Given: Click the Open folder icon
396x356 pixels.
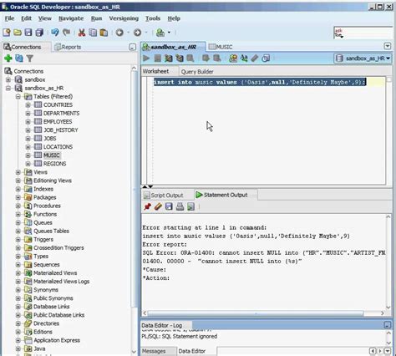Looking at the screenshot, I should point(18,33).
